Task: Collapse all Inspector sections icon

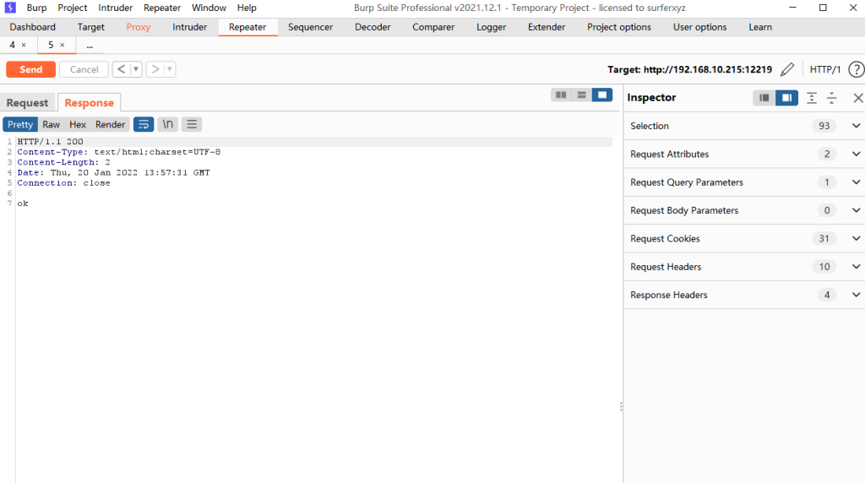Action: 831,98
